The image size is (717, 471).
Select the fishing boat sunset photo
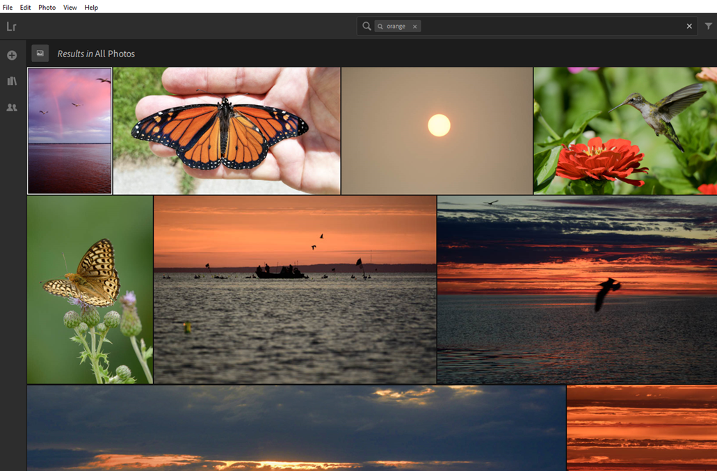click(295, 289)
